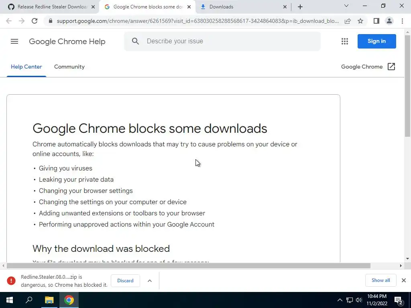
Task: Open File Explorer from the taskbar
Action: click(49, 300)
